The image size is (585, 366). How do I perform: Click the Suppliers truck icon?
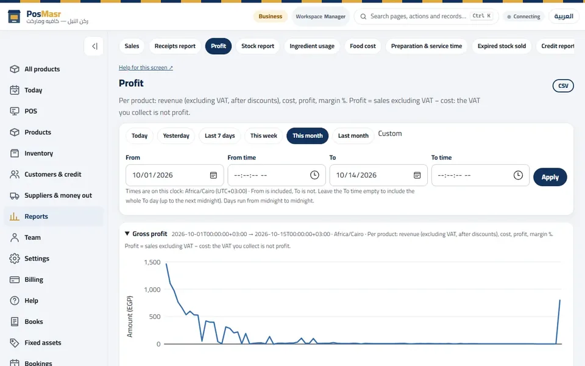coord(15,195)
